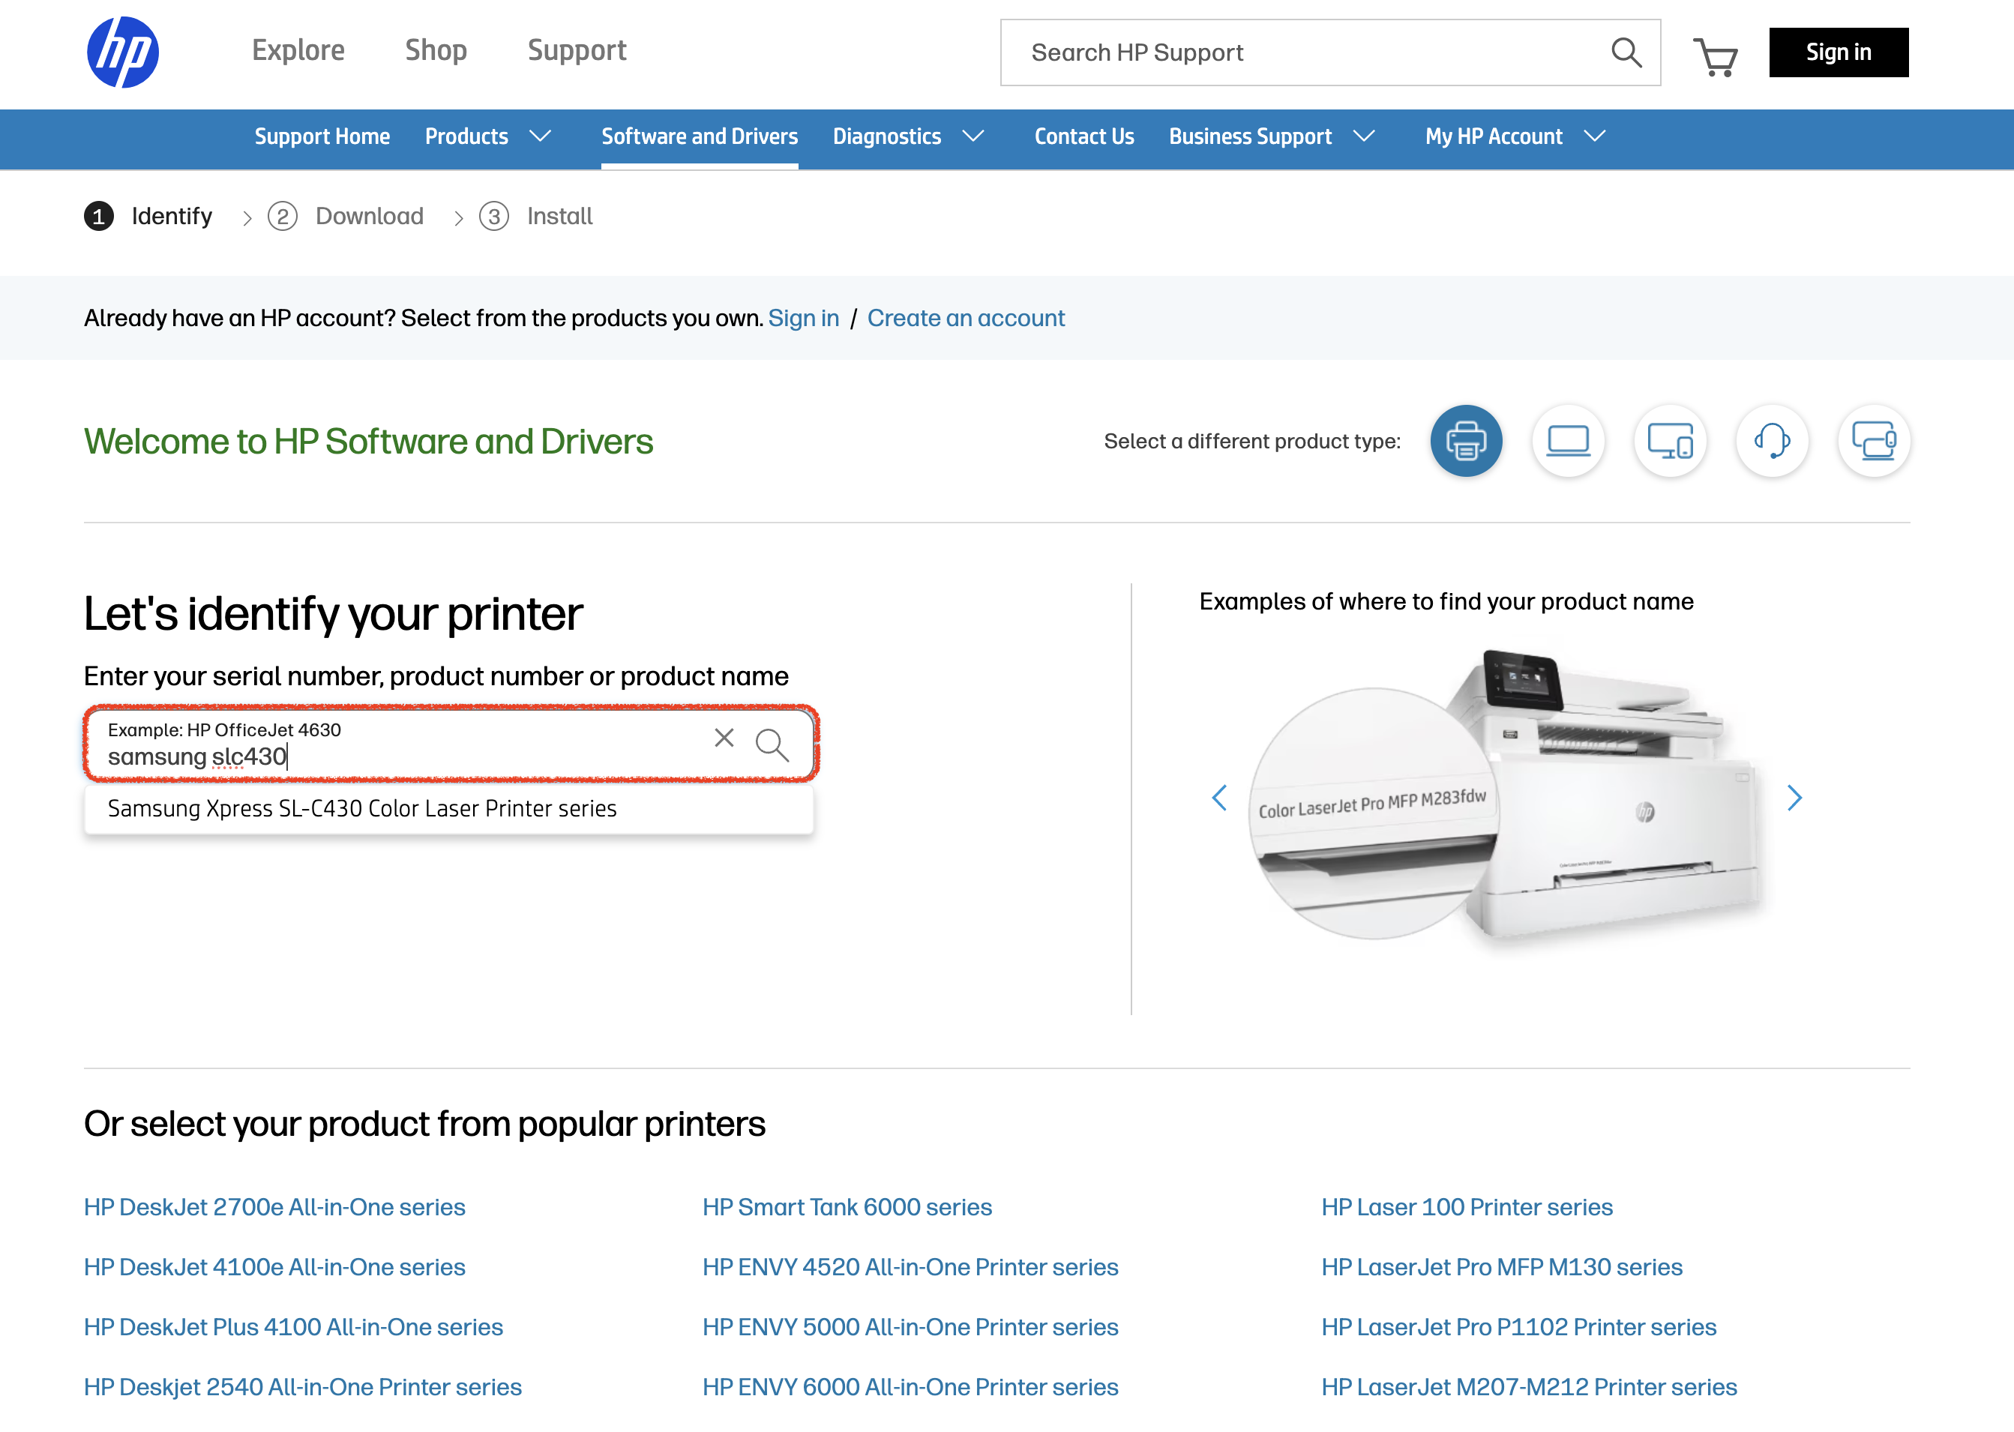Expand the Diagnostics dropdown menu
2014x1432 pixels.
coord(908,136)
